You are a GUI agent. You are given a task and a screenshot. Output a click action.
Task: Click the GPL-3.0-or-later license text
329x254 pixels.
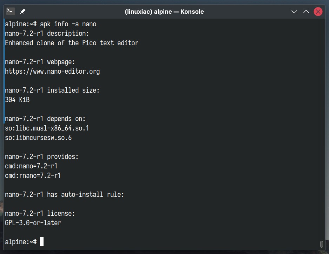[x=33, y=223]
